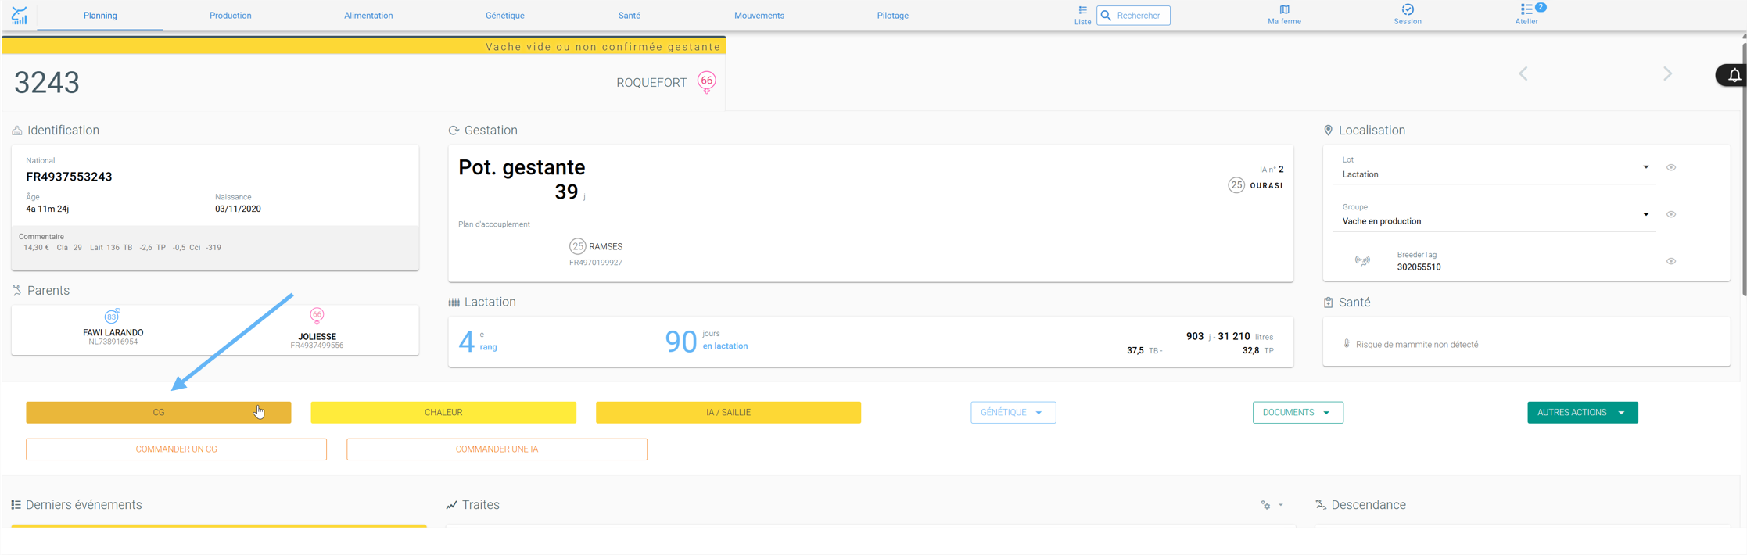Viewport: 1747px width, 555px height.
Task: Open parent FAWI LARANDO's record
Action: tap(113, 333)
